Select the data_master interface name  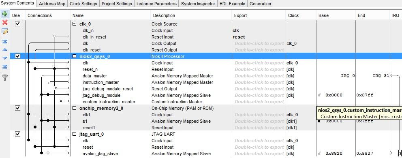95,76
